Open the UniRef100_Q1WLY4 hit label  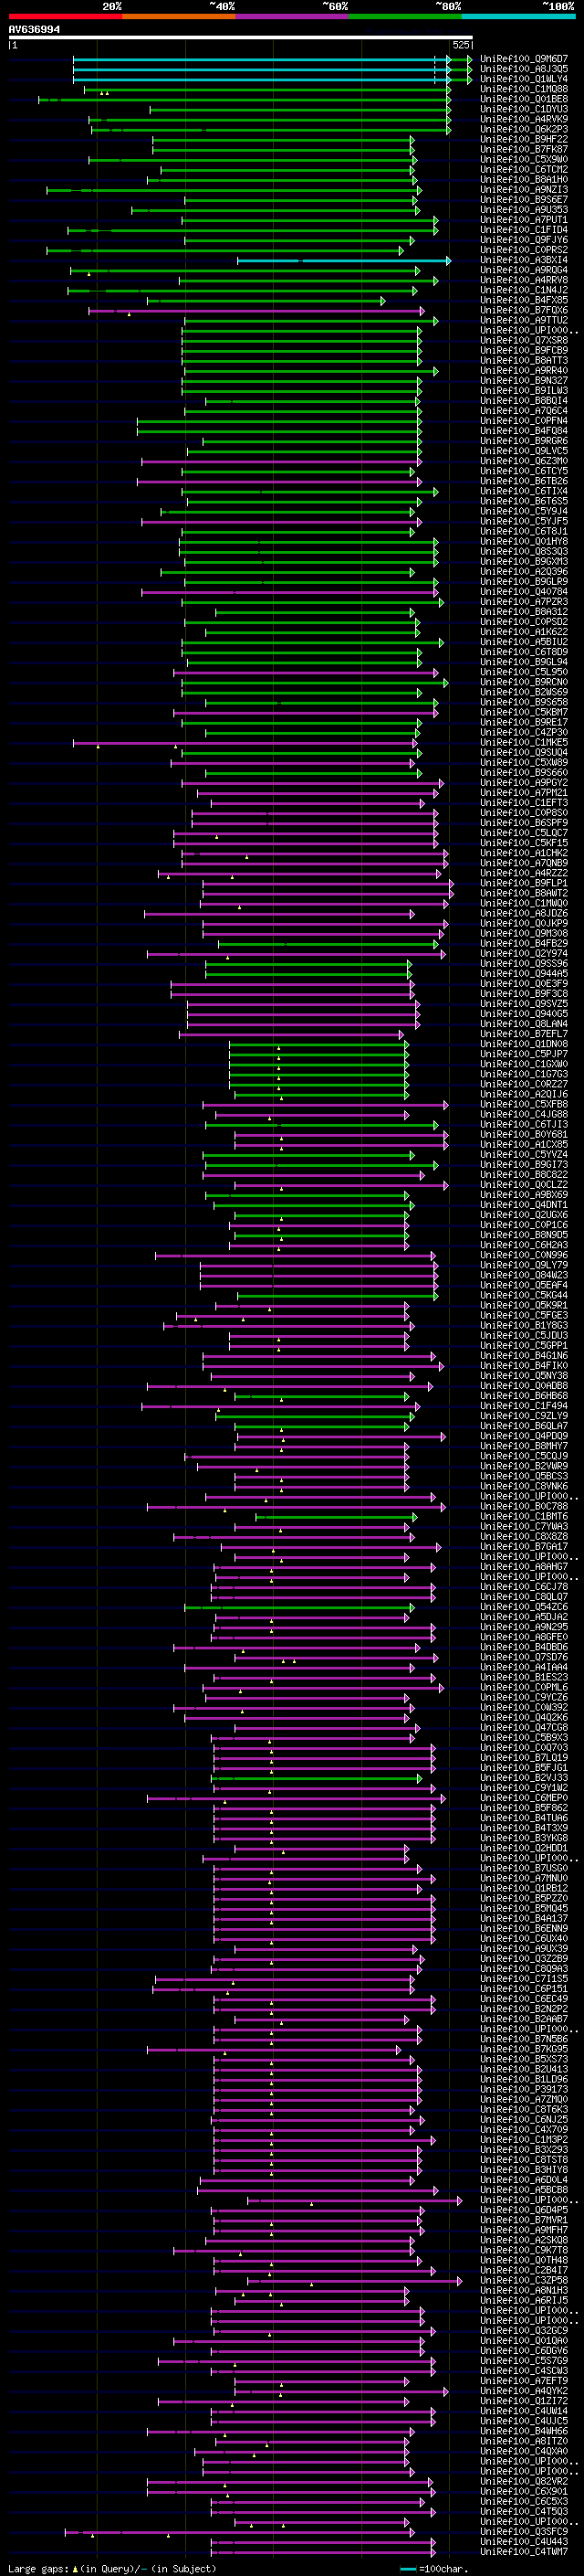point(524,79)
